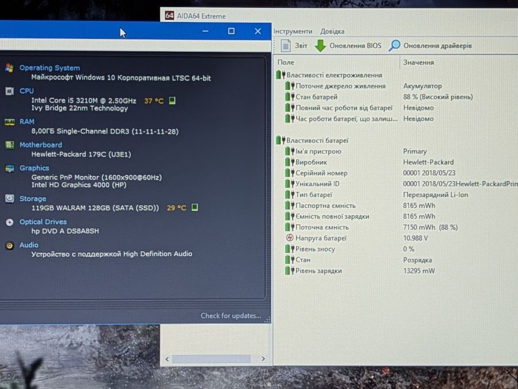Click the Graphics monitor icon in Speccy
This screenshot has width=518, height=389.
[10, 168]
